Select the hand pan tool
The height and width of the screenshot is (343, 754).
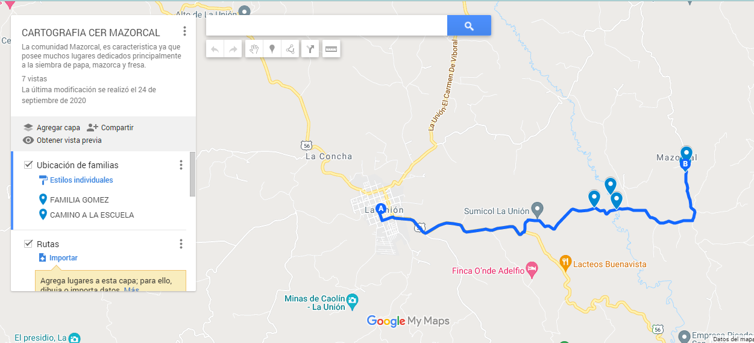[254, 49]
